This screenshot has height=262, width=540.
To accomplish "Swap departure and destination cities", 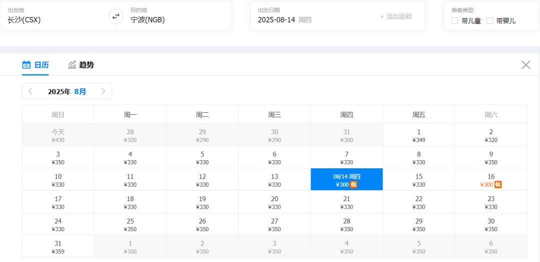I will [x=115, y=16].
